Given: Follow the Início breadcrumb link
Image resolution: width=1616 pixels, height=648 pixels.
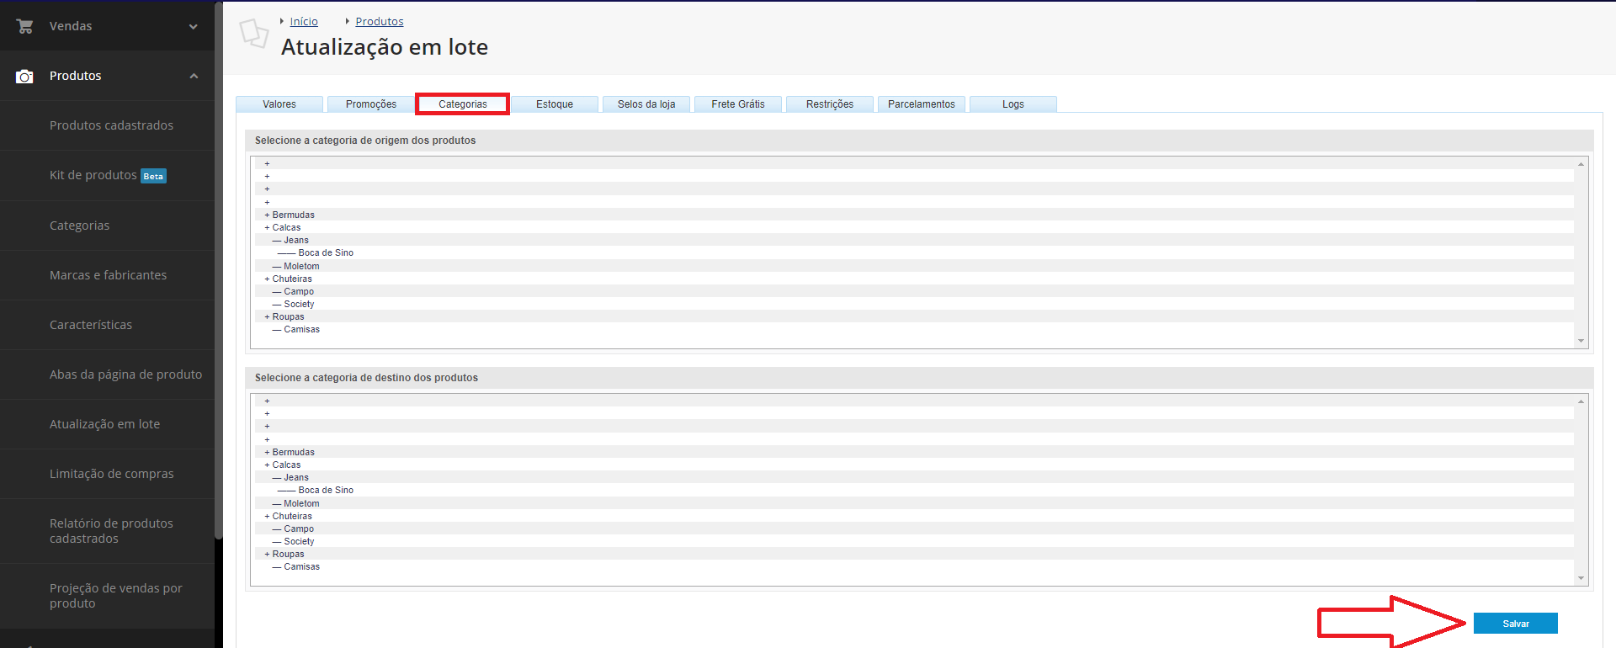Looking at the screenshot, I should (304, 21).
